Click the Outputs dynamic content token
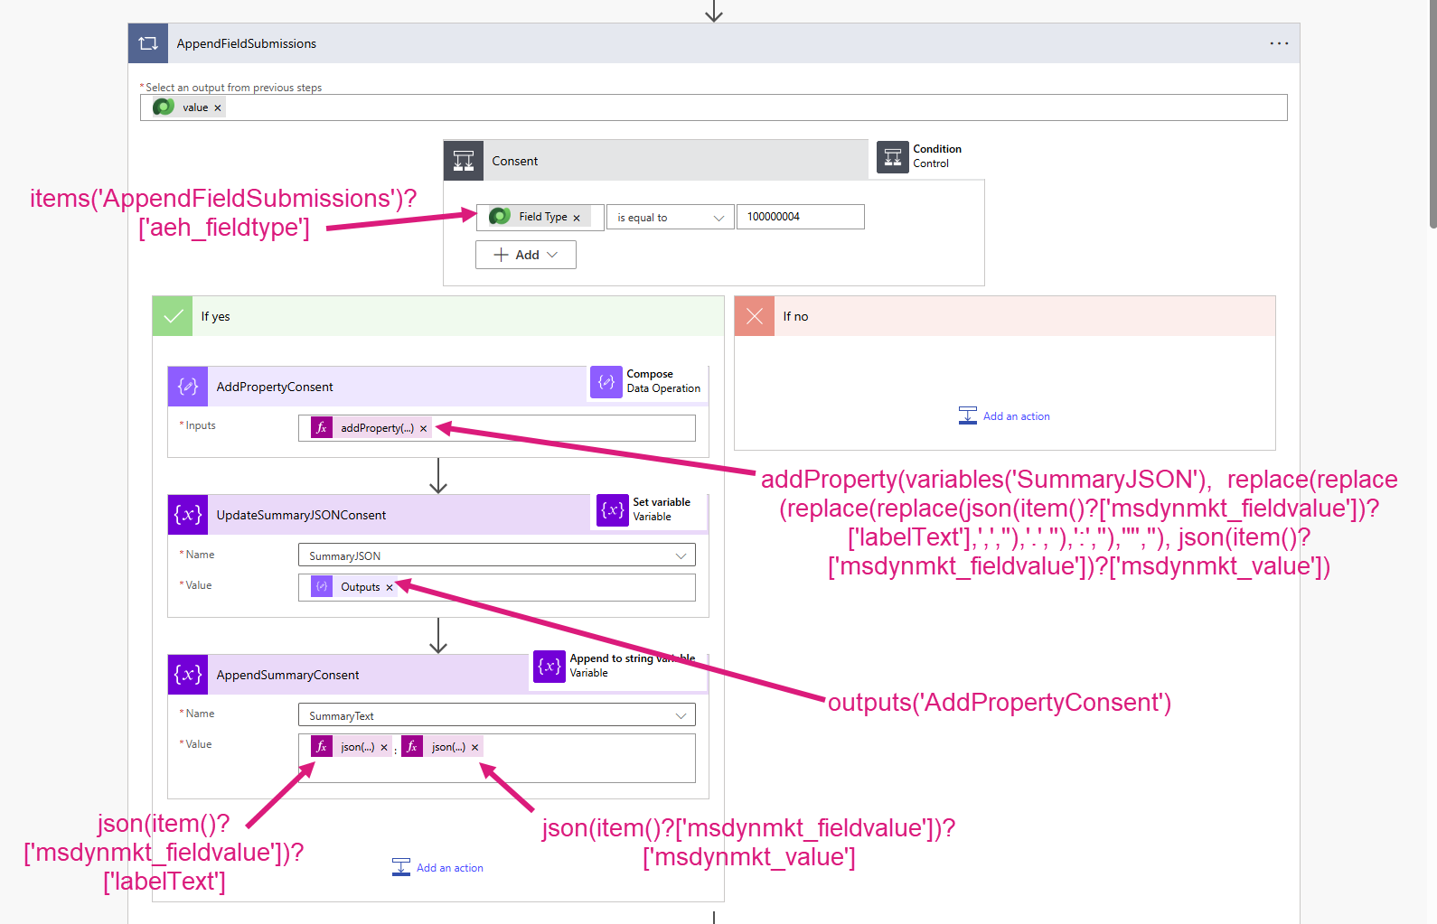Screen dimensions: 1437x924 point(354,587)
